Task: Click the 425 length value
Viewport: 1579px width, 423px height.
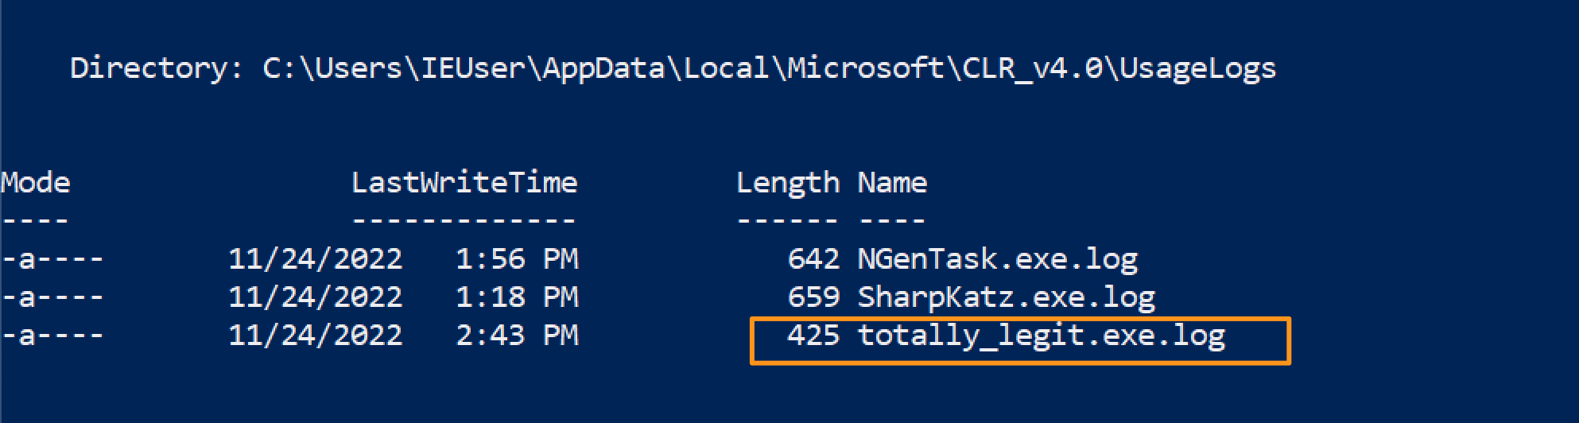Action: point(813,336)
